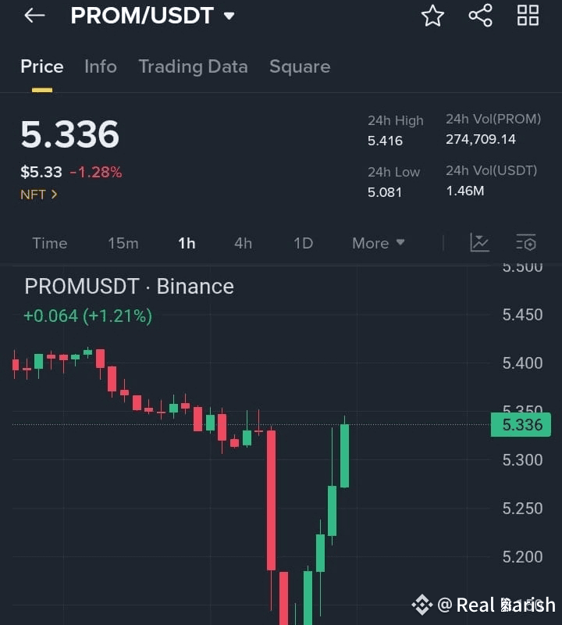Add PROM/USDT to favorites with star icon
562x625 pixels.
point(432,16)
